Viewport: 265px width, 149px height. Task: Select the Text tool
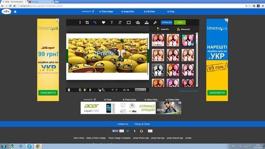click(x=112, y=22)
